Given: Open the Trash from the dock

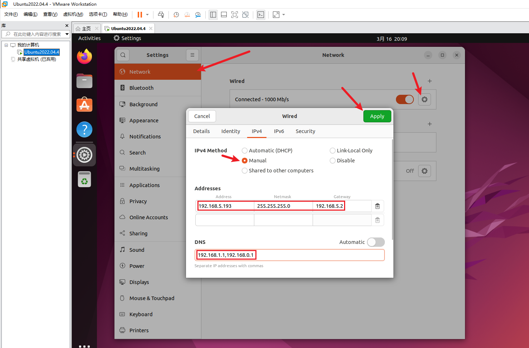Looking at the screenshot, I should point(84,179).
